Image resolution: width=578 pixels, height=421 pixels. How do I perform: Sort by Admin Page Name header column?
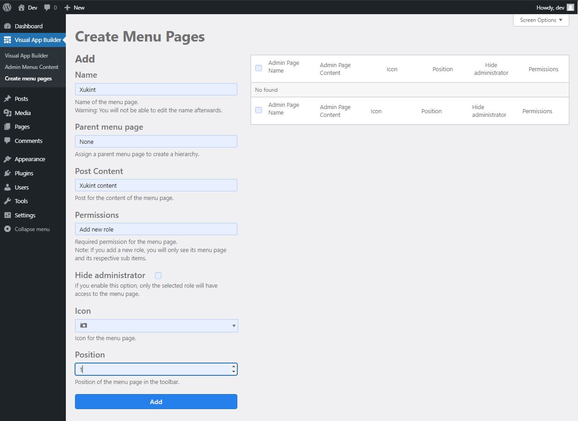(x=284, y=67)
